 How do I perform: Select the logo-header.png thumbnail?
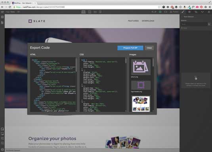pyautogui.click(x=141, y=85)
